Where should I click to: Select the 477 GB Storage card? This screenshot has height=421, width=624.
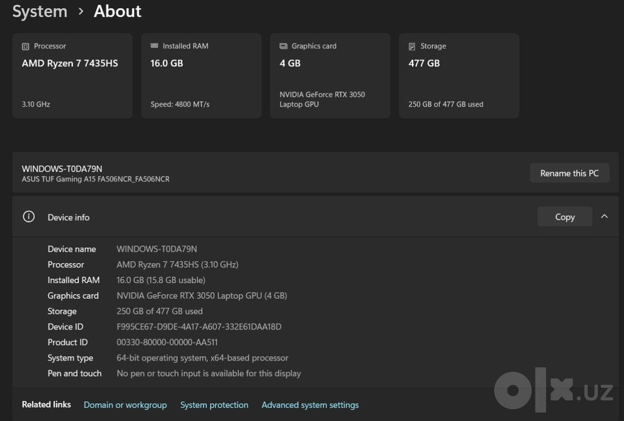[x=459, y=75]
